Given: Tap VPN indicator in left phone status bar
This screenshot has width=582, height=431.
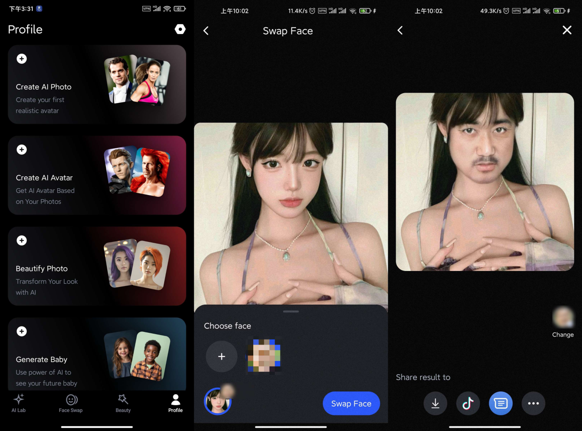Looking at the screenshot, I should 146,9.
